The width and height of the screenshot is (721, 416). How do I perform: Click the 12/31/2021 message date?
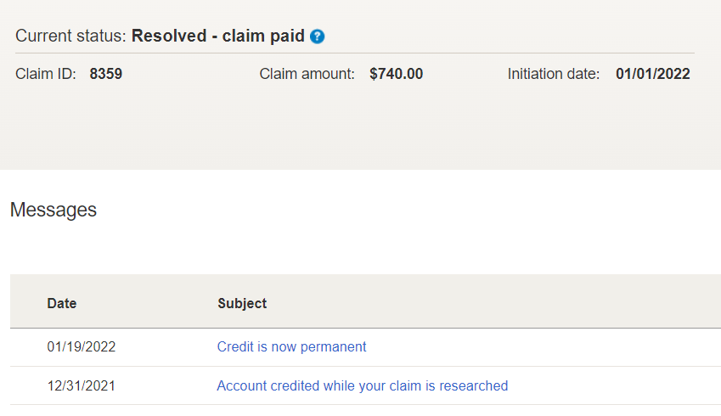coord(82,385)
